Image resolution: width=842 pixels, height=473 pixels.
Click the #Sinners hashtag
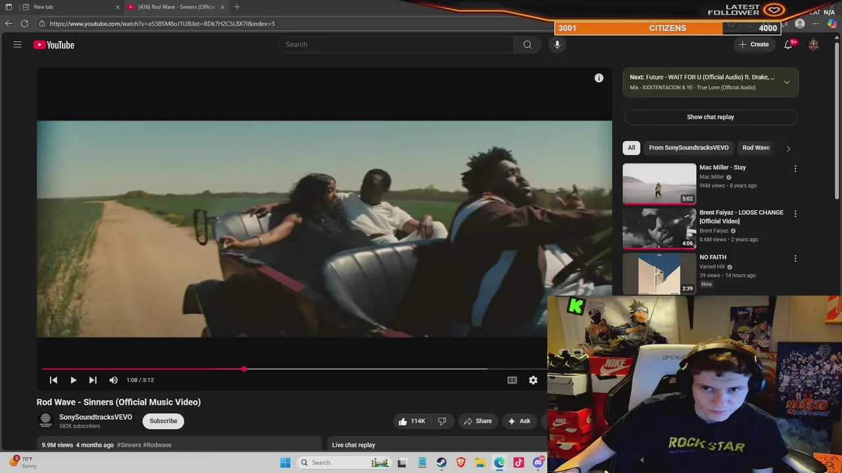point(129,445)
